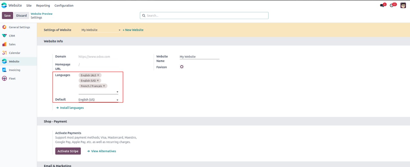Open the activities clock icon

point(392,5)
